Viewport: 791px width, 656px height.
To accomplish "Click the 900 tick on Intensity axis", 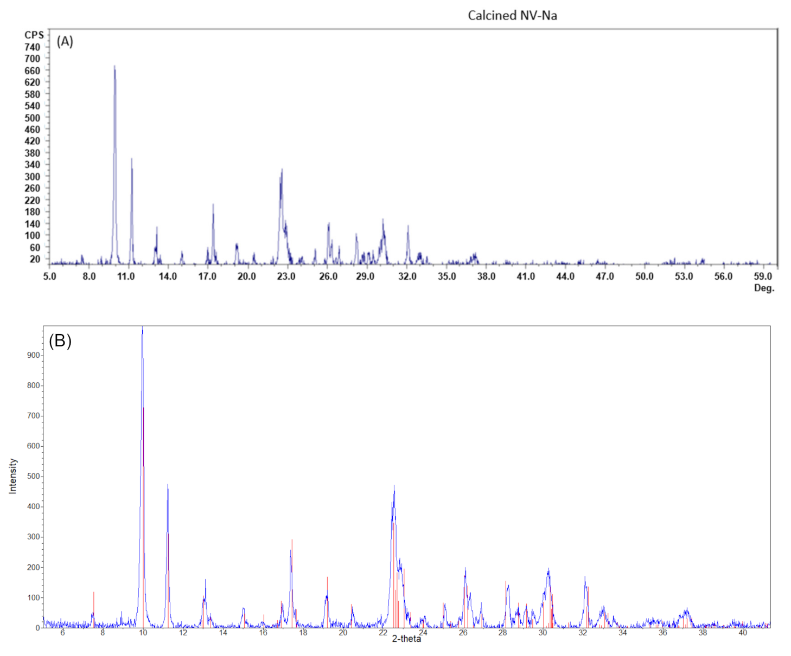I will (x=33, y=355).
